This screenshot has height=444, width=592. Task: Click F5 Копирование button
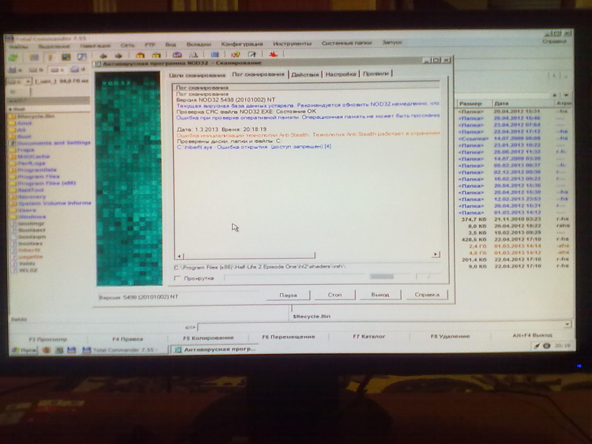coord(208,338)
